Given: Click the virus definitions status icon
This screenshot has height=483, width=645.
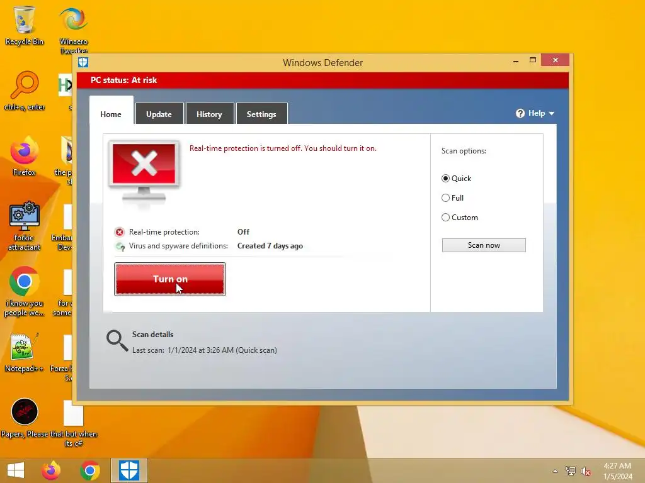Looking at the screenshot, I should 120,247.
